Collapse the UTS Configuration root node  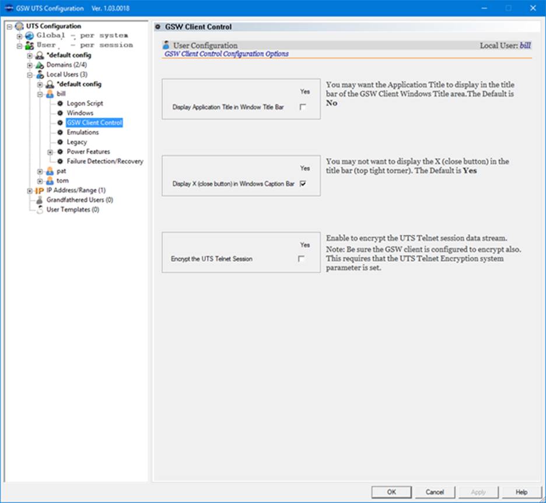click(x=10, y=26)
